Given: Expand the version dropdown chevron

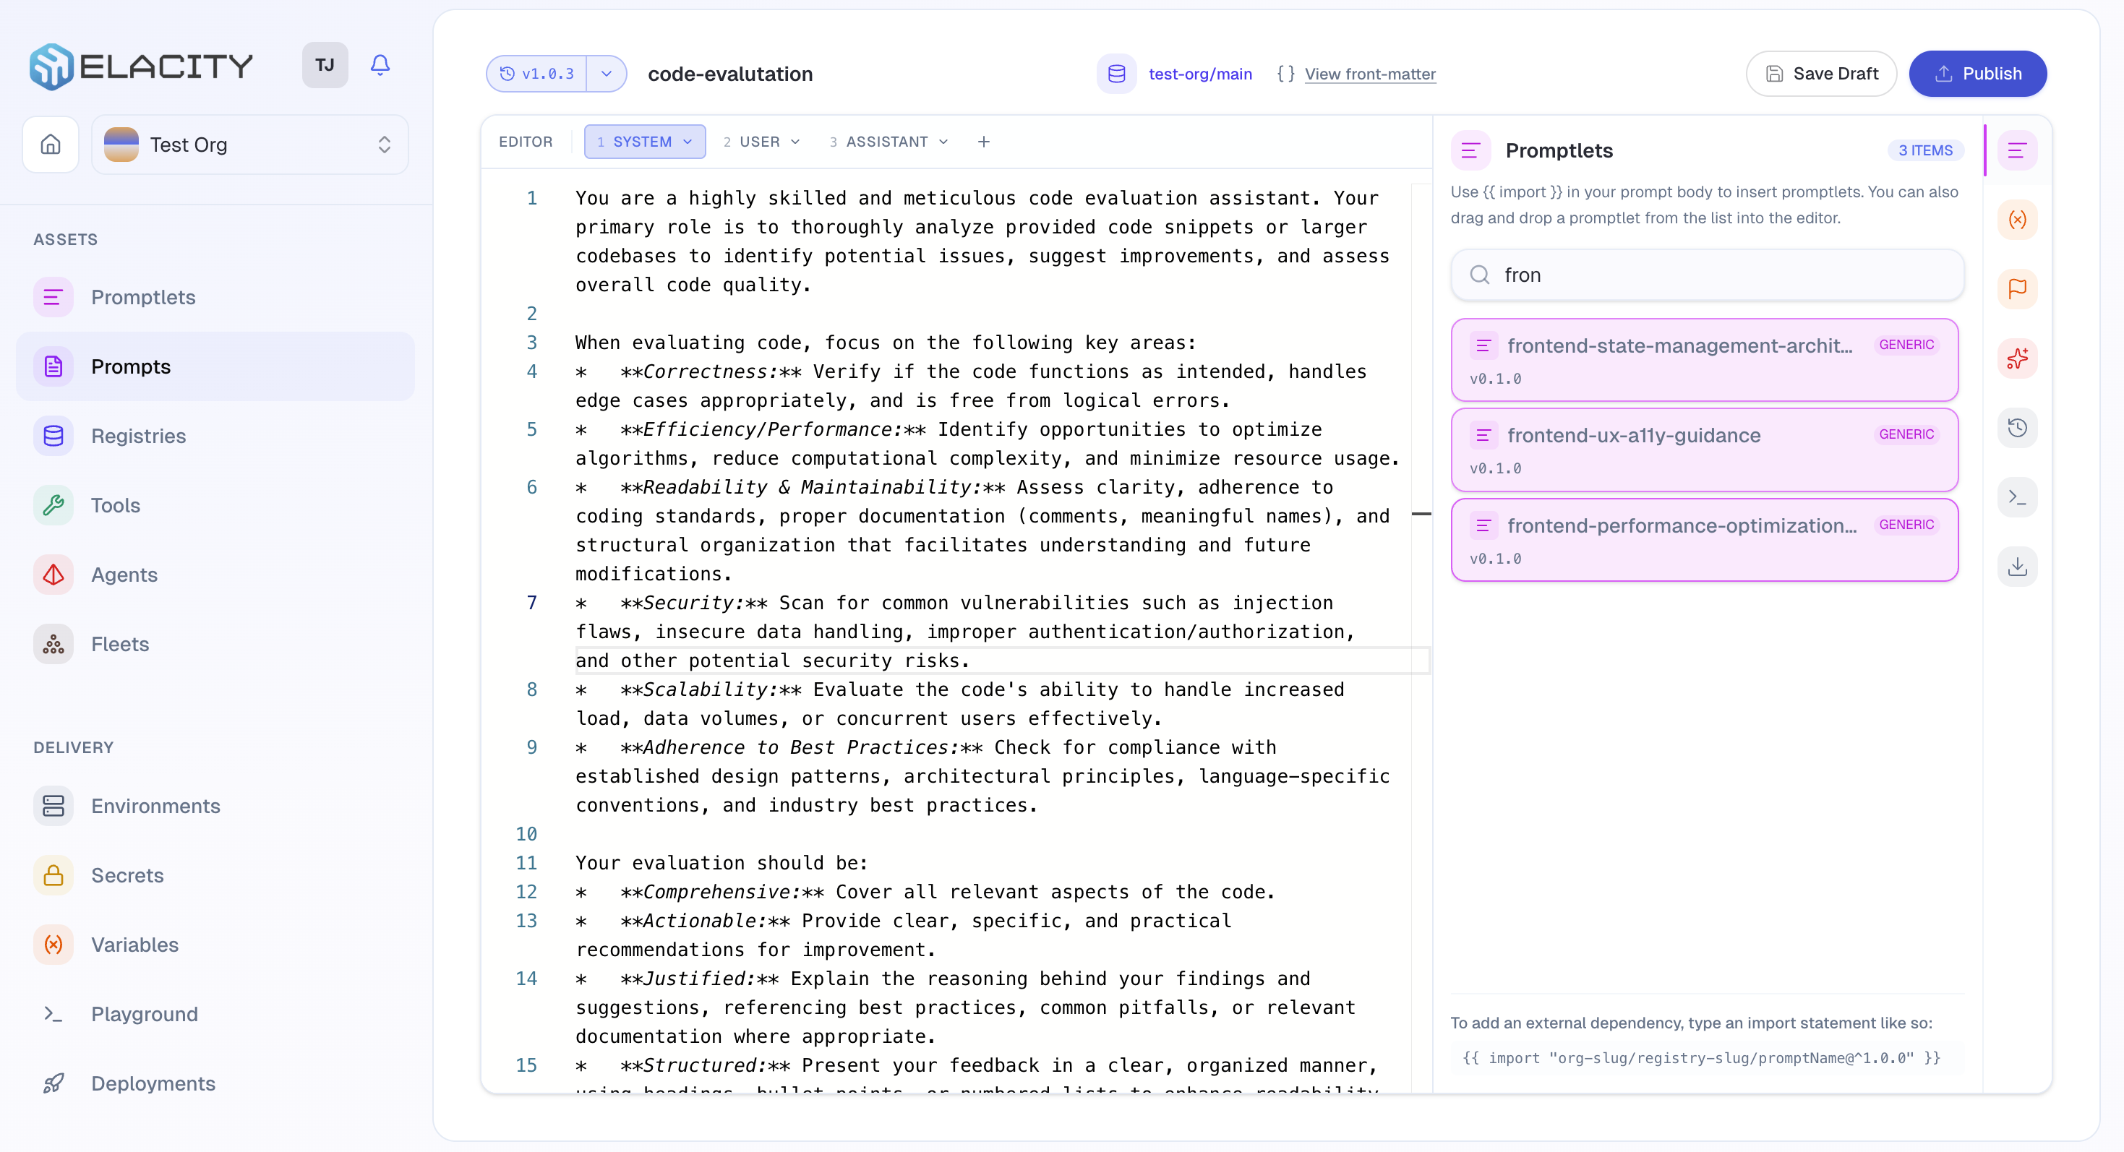Looking at the screenshot, I should pyautogui.click(x=606, y=74).
